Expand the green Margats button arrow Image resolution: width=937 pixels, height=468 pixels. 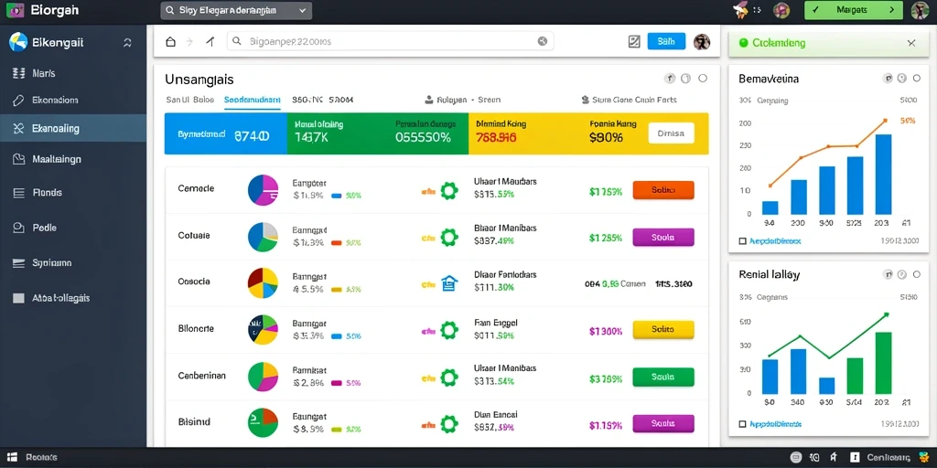click(x=892, y=10)
